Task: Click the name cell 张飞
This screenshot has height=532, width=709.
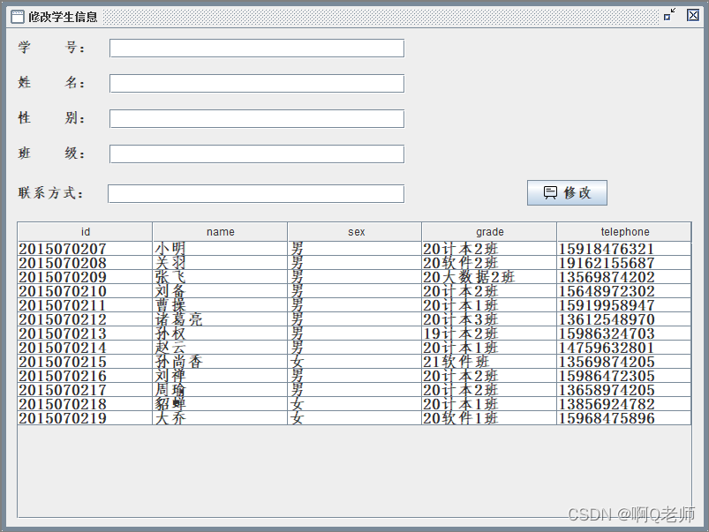Action: pos(220,277)
